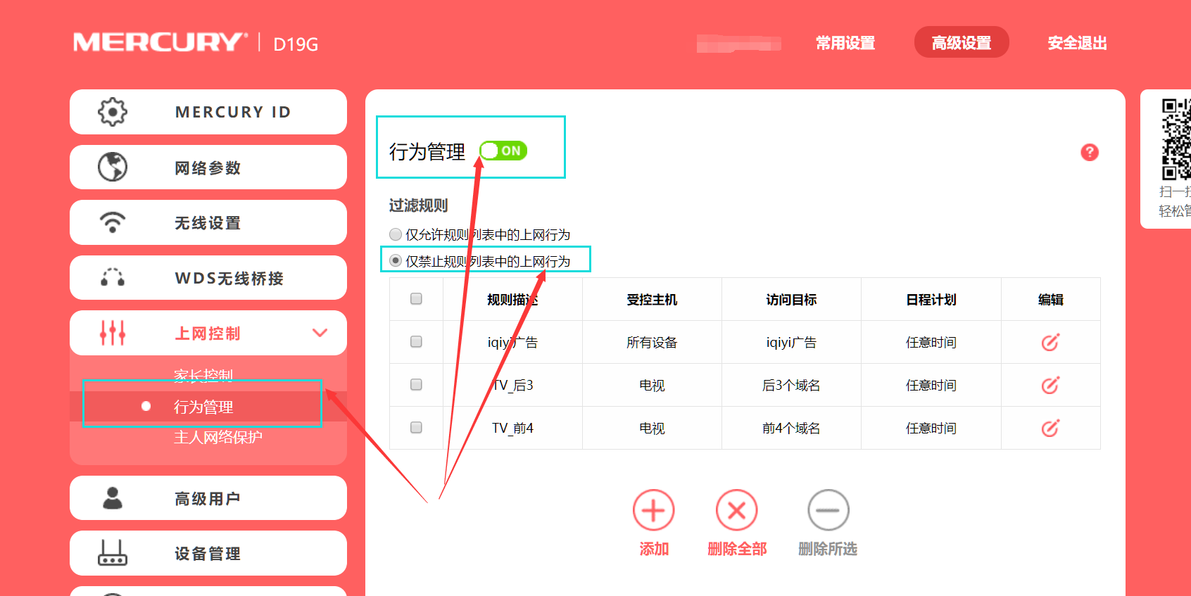Check the iqiyi广告 rule checkbox
Screen dimensions: 1191x596
click(416, 342)
